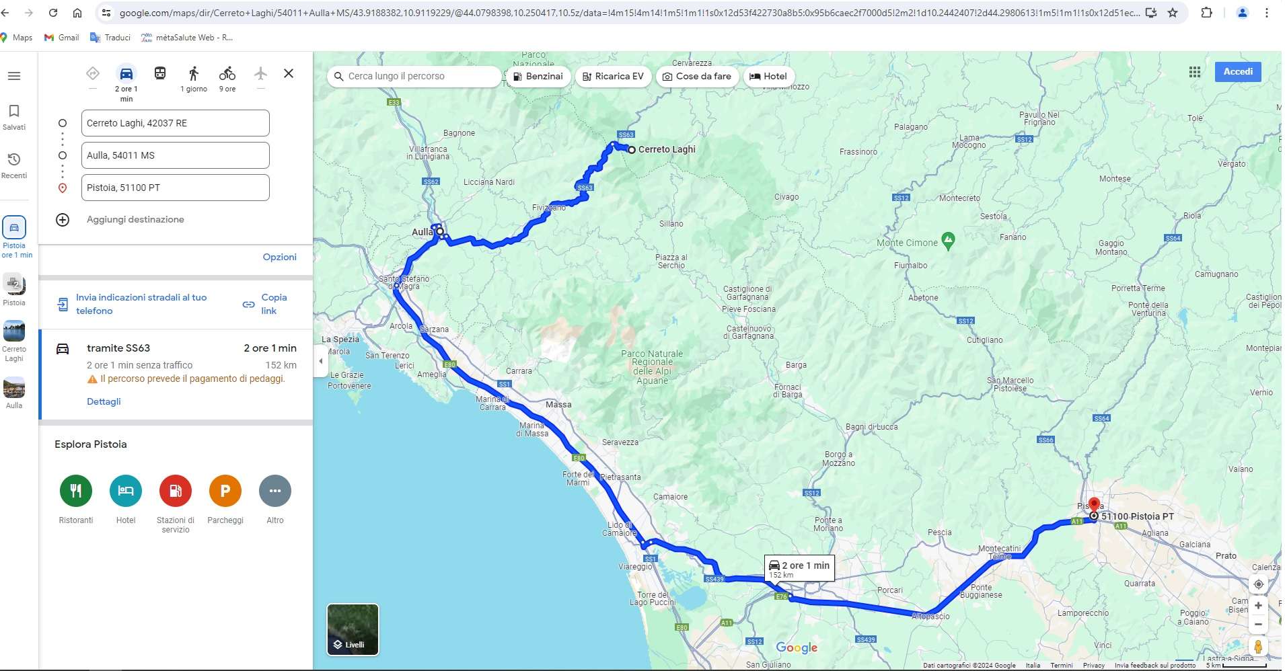Click the address bar URL
Image resolution: width=1285 pixels, height=671 pixels.
point(629,13)
